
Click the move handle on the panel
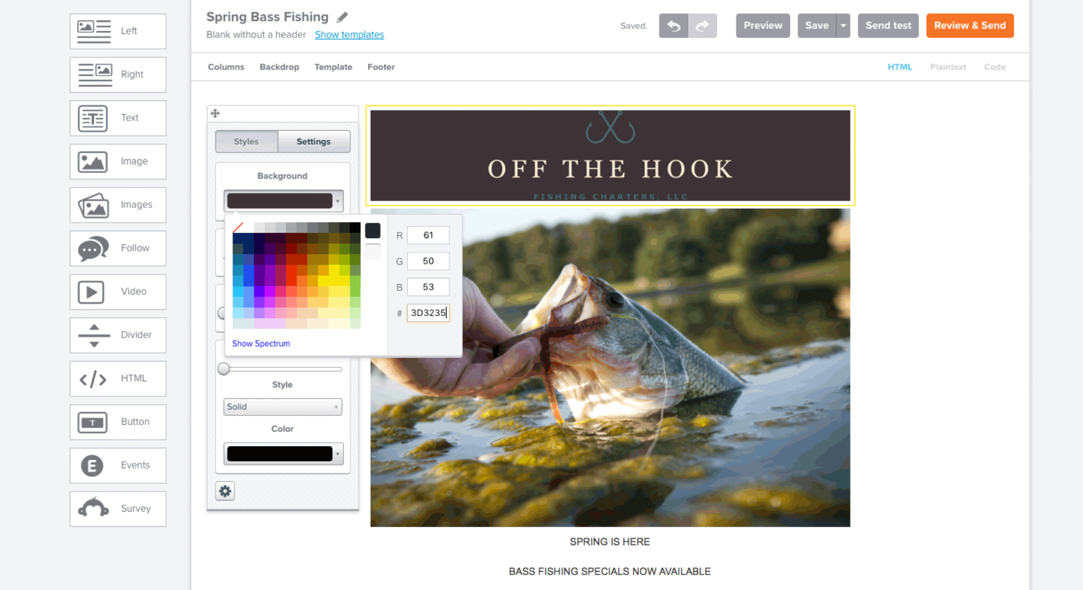point(215,113)
